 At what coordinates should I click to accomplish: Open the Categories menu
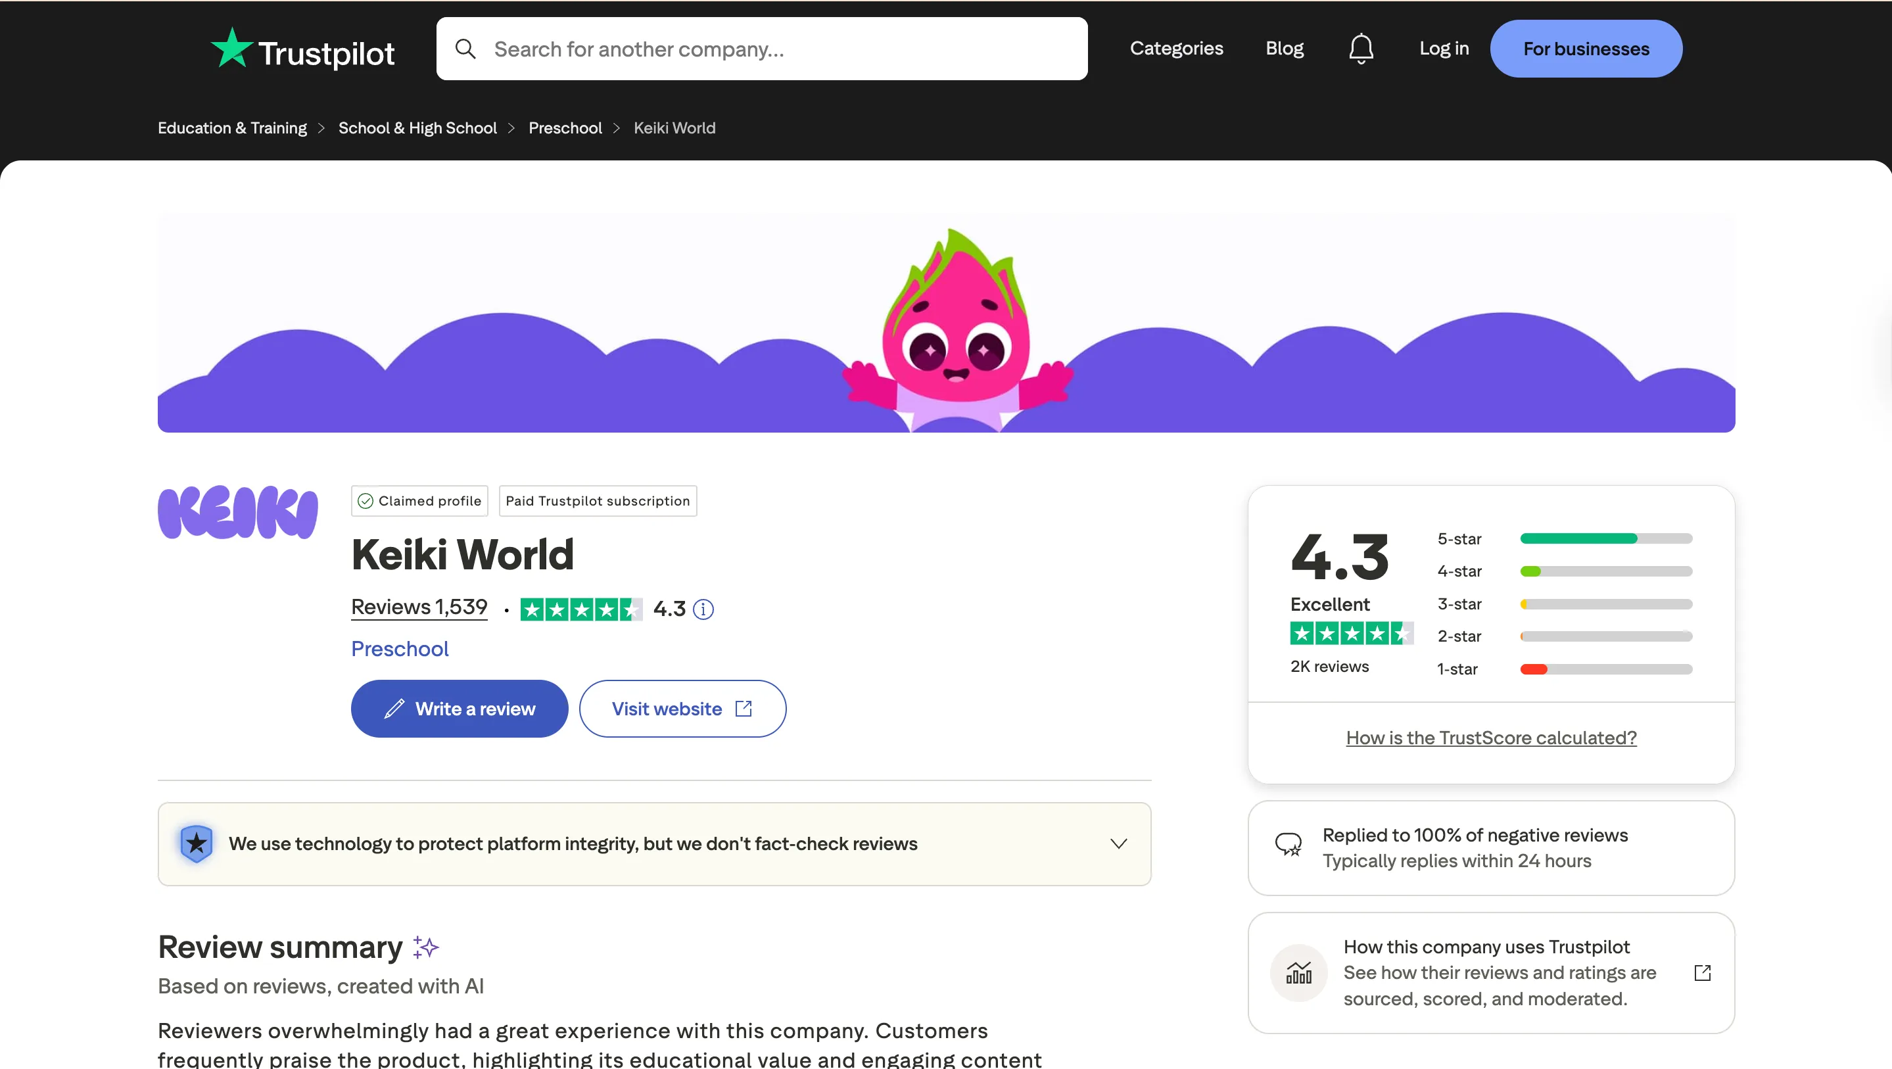tap(1176, 49)
